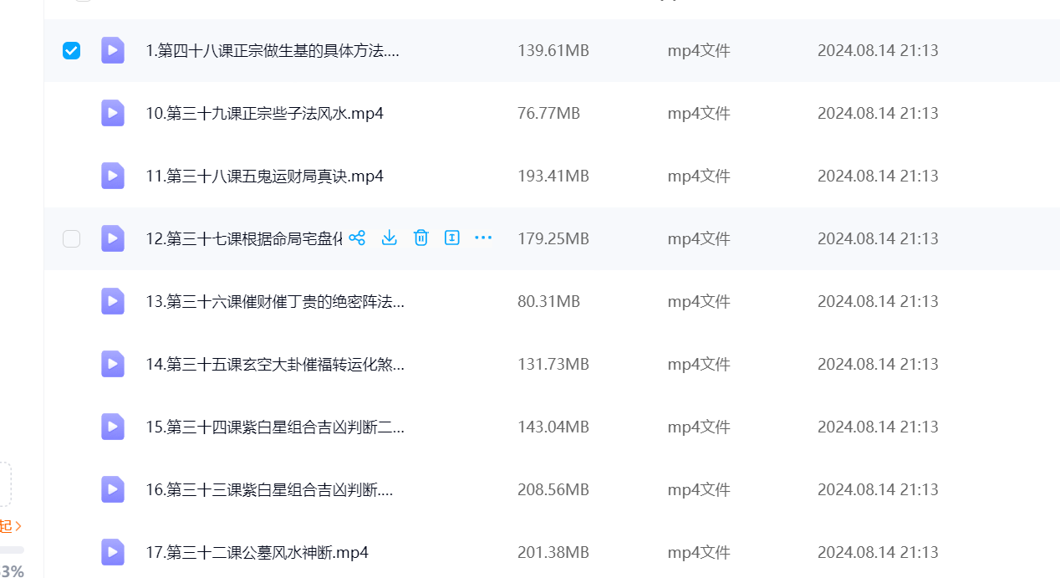Click the video icon beside file 14 玄空大卦
The width and height of the screenshot is (1060, 578).
(113, 364)
